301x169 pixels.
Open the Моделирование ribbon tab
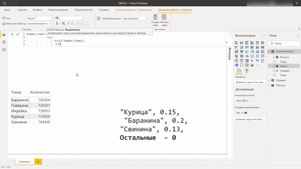click(58, 10)
